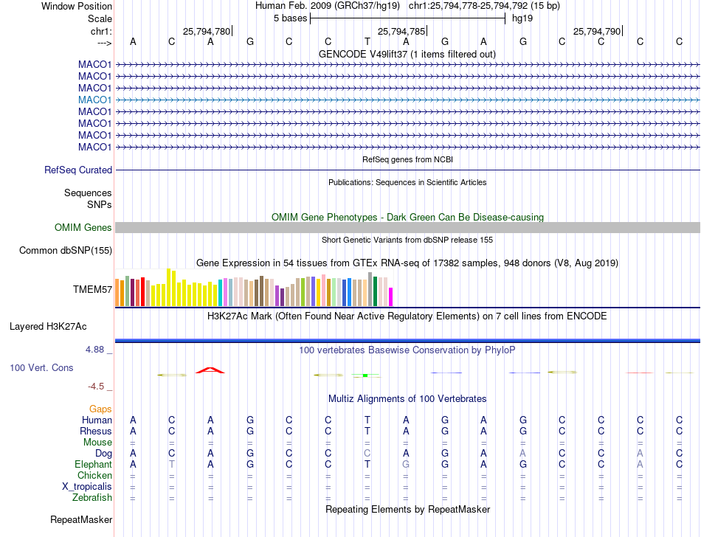Click the 5 bases scale bar

tap(407, 18)
